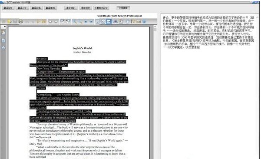Click the black printer icon in PDF toolbar
Screen dimensions: 261x159
click(x=20, y=21)
